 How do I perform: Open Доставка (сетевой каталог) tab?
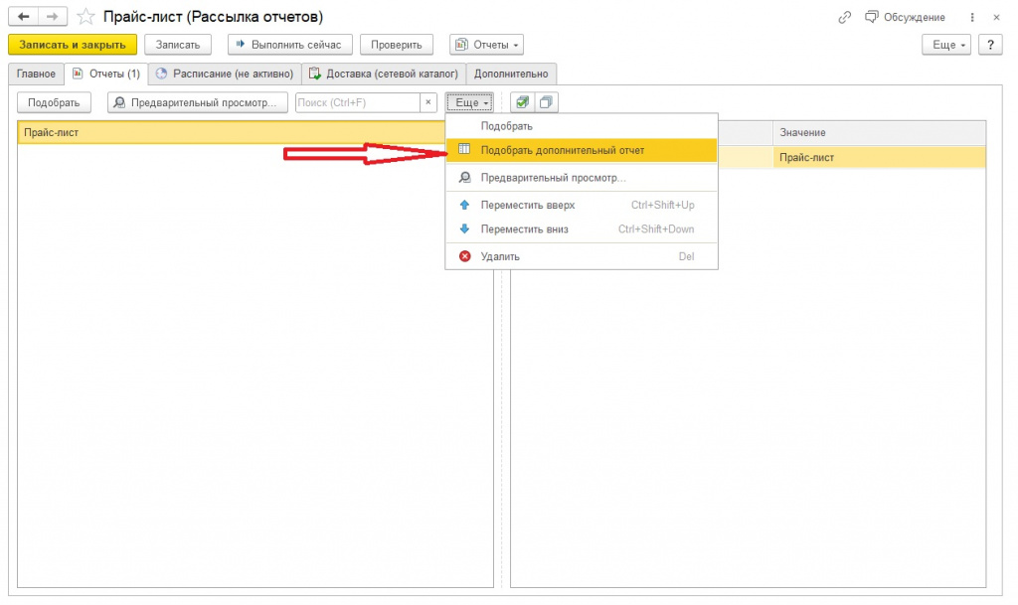pyautogui.click(x=384, y=74)
